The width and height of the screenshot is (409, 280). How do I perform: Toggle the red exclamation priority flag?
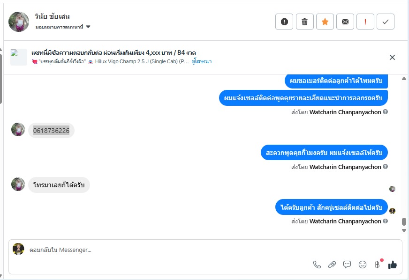pos(365,22)
